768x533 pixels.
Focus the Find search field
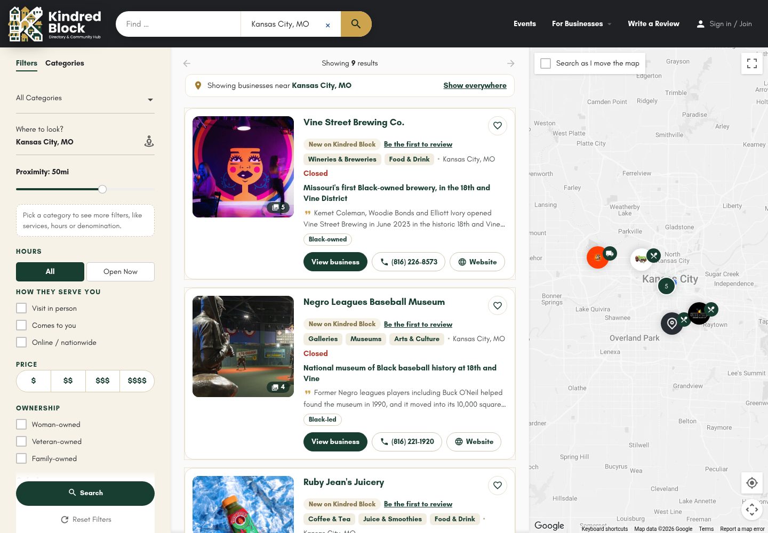(x=178, y=24)
